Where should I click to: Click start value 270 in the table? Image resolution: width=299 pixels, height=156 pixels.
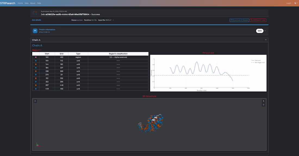[x=47, y=75]
